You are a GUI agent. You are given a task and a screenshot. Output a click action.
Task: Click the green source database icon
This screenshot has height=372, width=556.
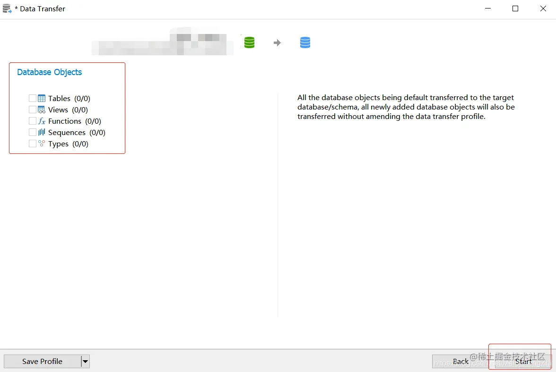pyautogui.click(x=249, y=42)
